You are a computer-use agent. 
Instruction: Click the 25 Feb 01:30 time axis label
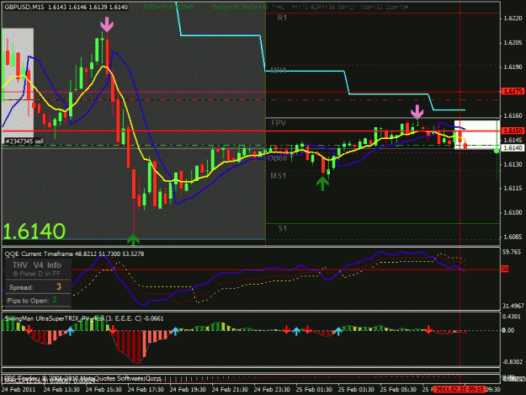pyautogui.click(x=314, y=390)
